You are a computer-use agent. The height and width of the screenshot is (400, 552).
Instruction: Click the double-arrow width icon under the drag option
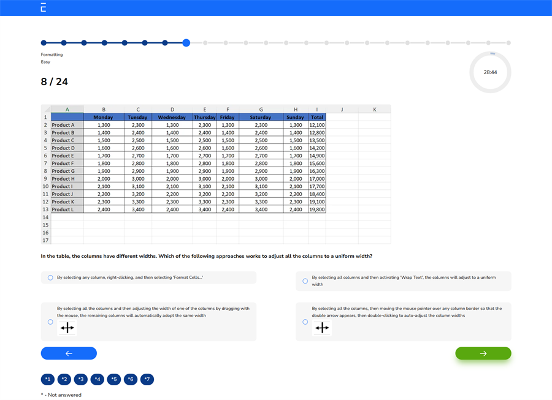pos(67,328)
